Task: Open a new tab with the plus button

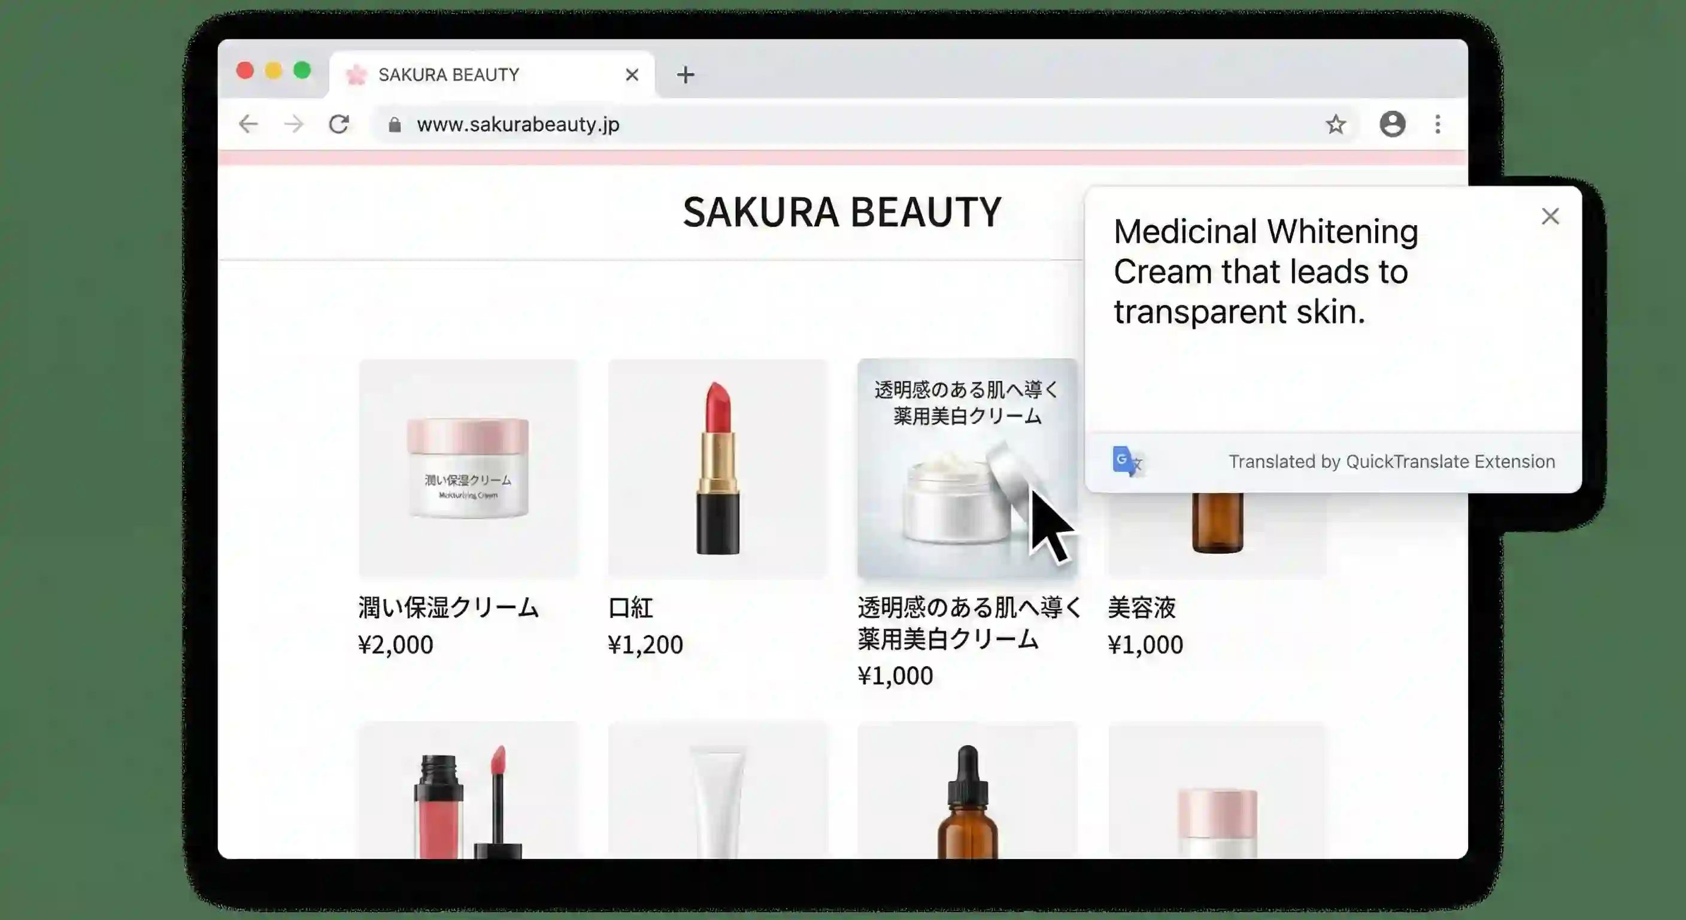Action: [686, 74]
